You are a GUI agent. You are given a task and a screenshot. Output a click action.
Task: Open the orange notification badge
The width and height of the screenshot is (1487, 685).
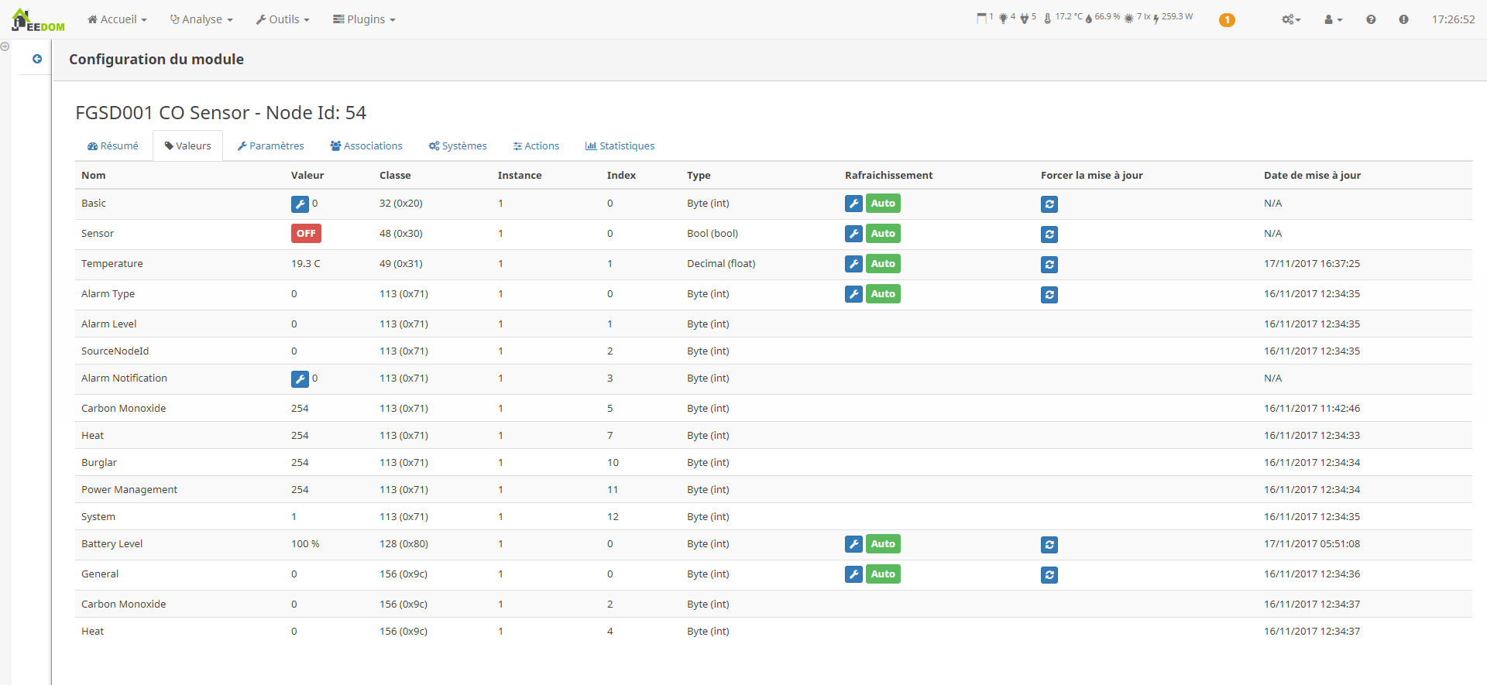(1227, 20)
